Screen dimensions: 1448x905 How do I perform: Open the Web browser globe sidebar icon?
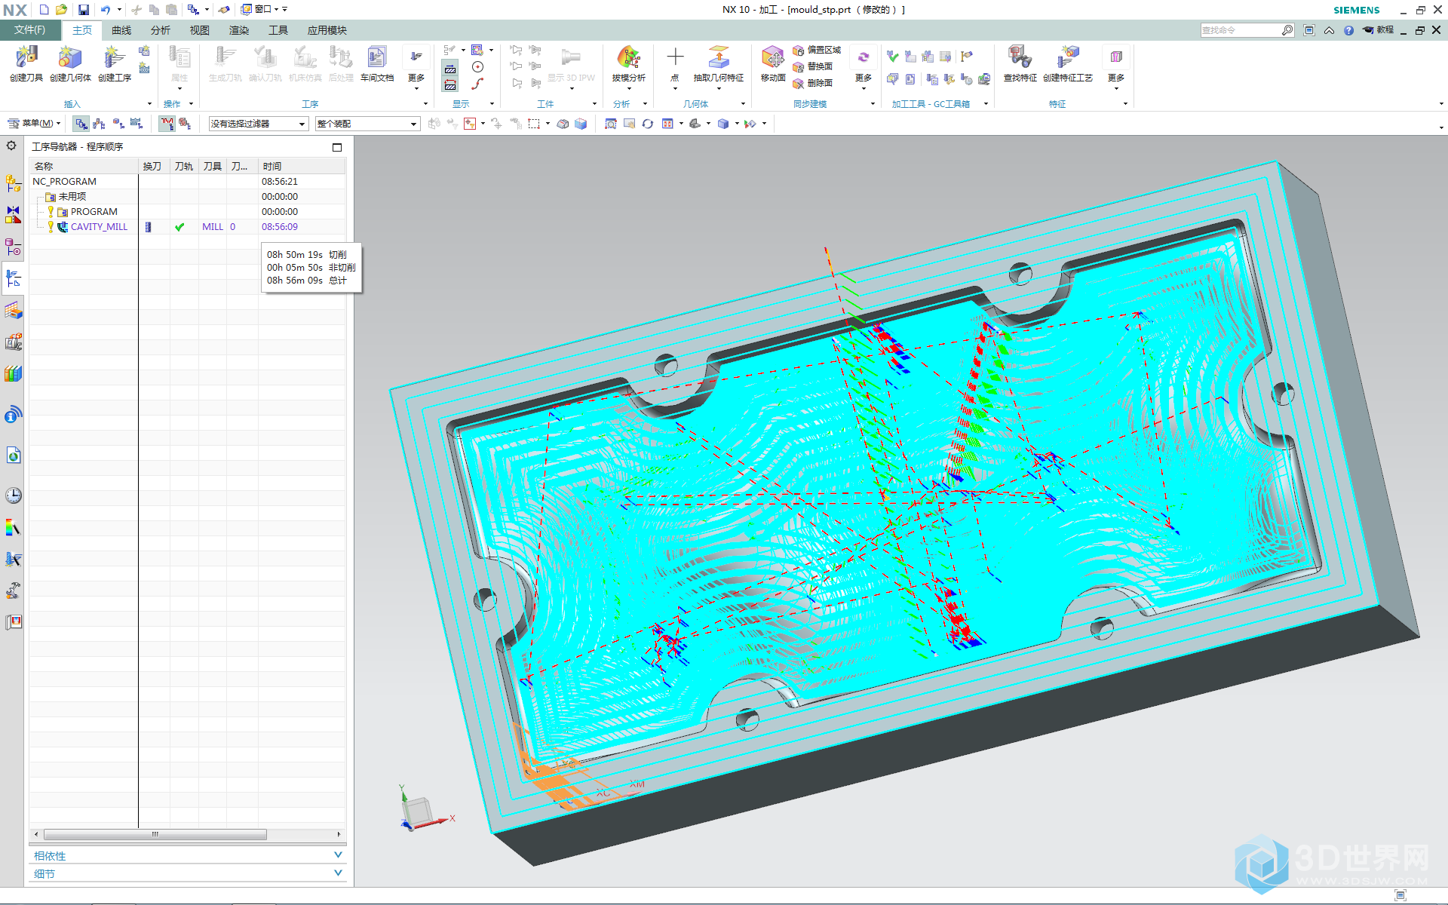(13, 455)
